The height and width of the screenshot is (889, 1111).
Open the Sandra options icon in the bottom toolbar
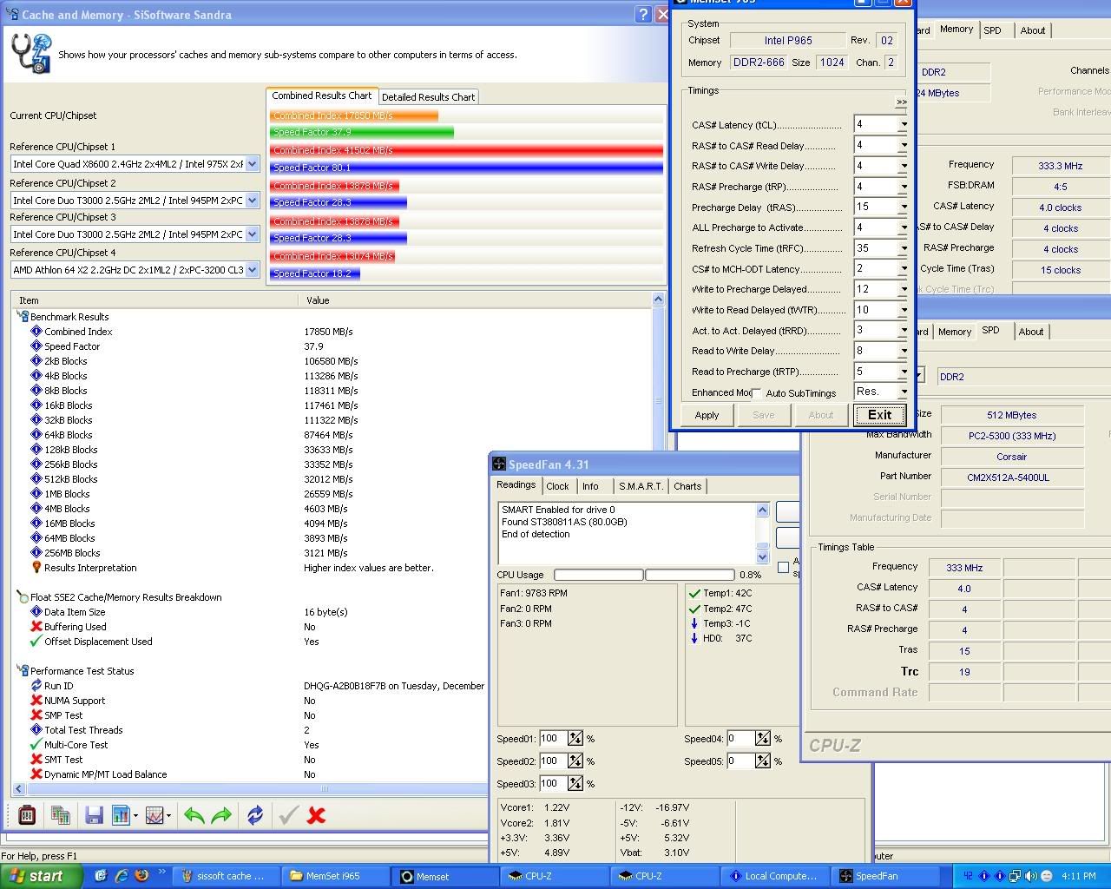tap(27, 815)
